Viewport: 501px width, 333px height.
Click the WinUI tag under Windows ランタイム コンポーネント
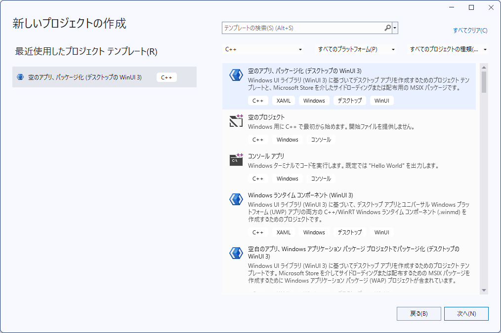coord(381,232)
